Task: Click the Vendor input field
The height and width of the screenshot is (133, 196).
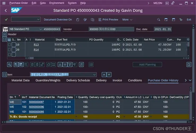Action: [x=111, y=29]
